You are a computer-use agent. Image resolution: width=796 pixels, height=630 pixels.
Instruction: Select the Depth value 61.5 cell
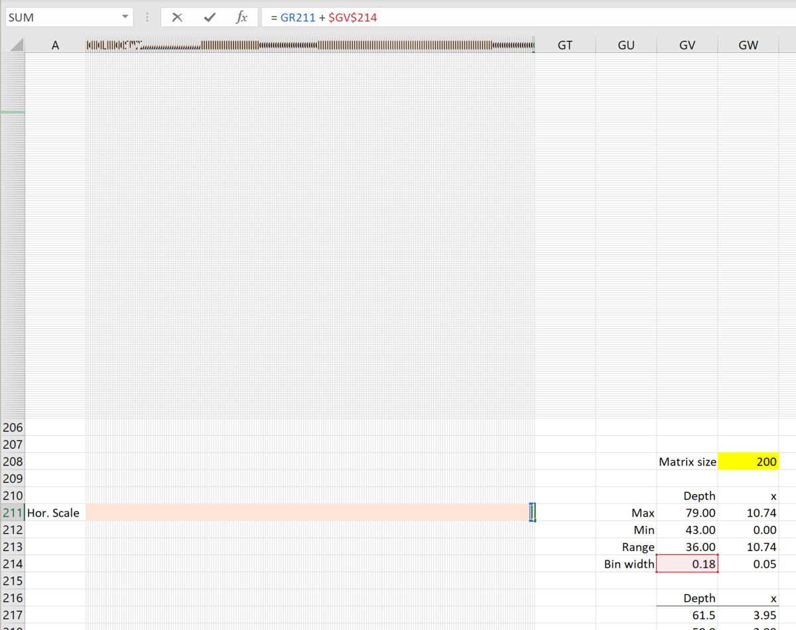pos(687,615)
